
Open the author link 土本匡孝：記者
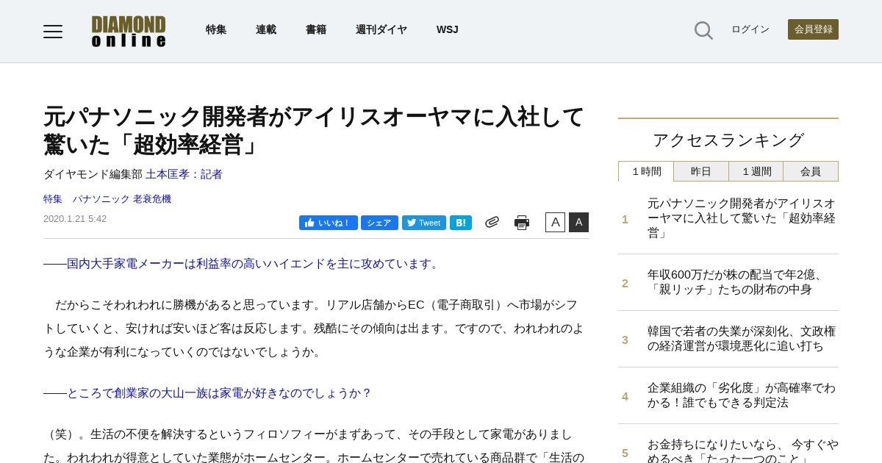[184, 174]
